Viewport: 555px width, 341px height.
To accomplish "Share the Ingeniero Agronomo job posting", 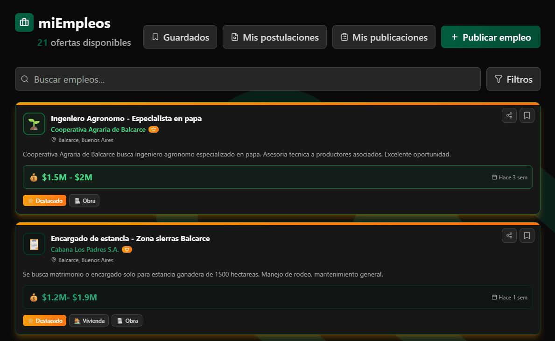I will (x=509, y=115).
